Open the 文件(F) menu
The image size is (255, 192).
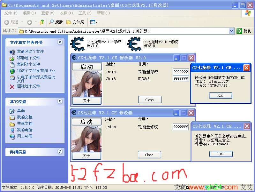click(11, 13)
